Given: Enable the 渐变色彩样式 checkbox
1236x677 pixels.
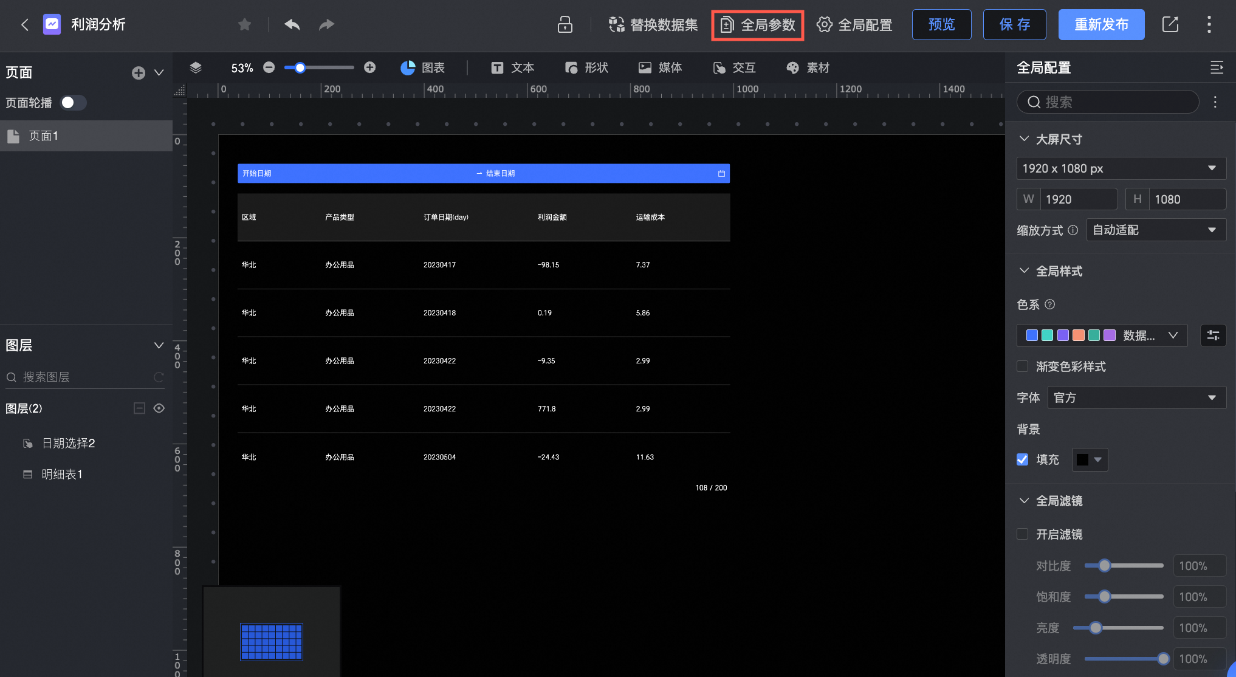Looking at the screenshot, I should [x=1023, y=366].
